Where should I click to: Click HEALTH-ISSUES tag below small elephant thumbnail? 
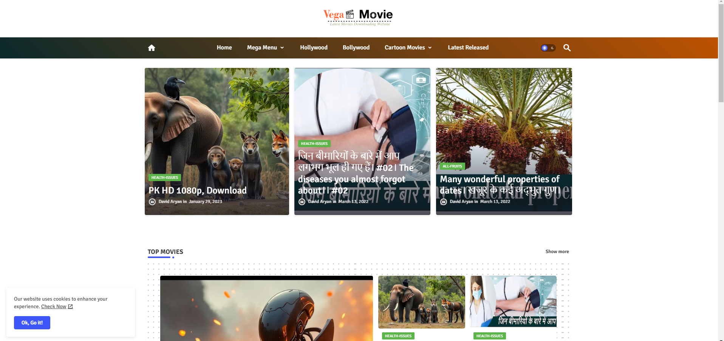click(398, 336)
